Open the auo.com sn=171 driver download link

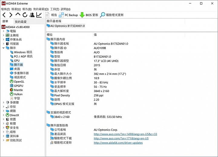pos(121,138)
